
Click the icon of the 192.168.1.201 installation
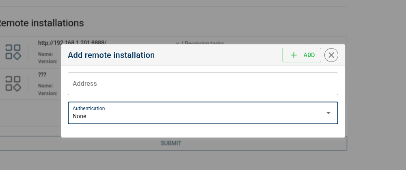coord(13,51)
